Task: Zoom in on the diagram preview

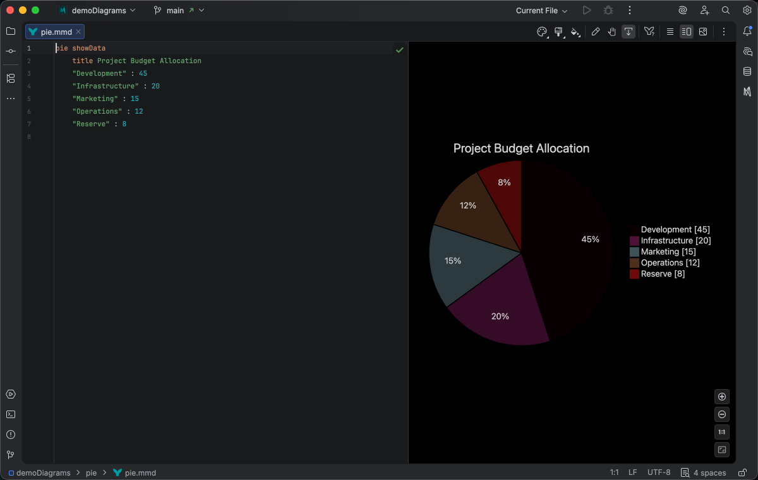Action: (722, 397)
